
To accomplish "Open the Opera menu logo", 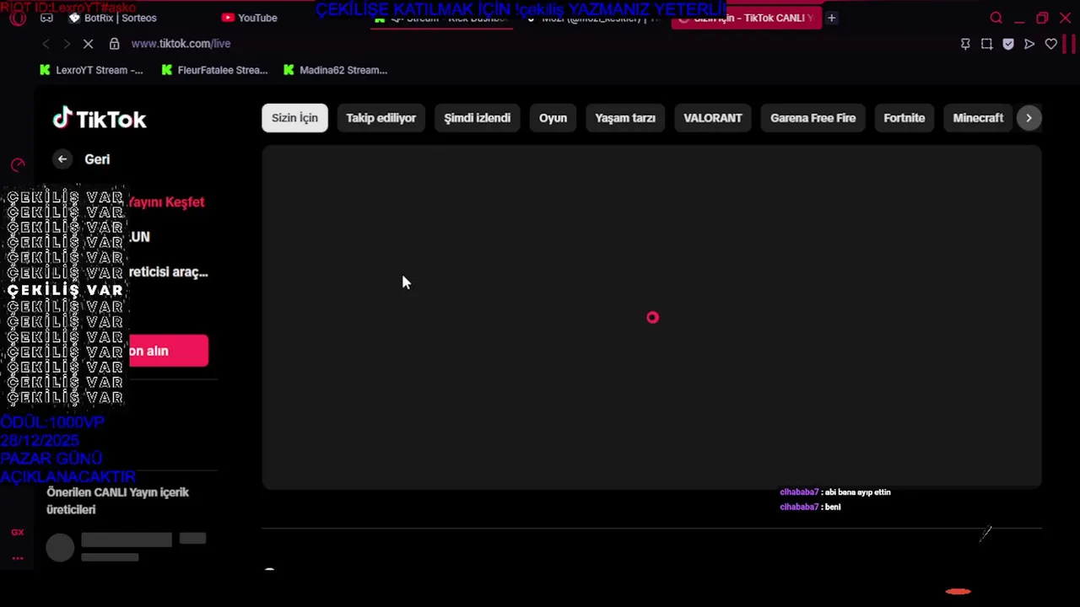I will 18,18.
